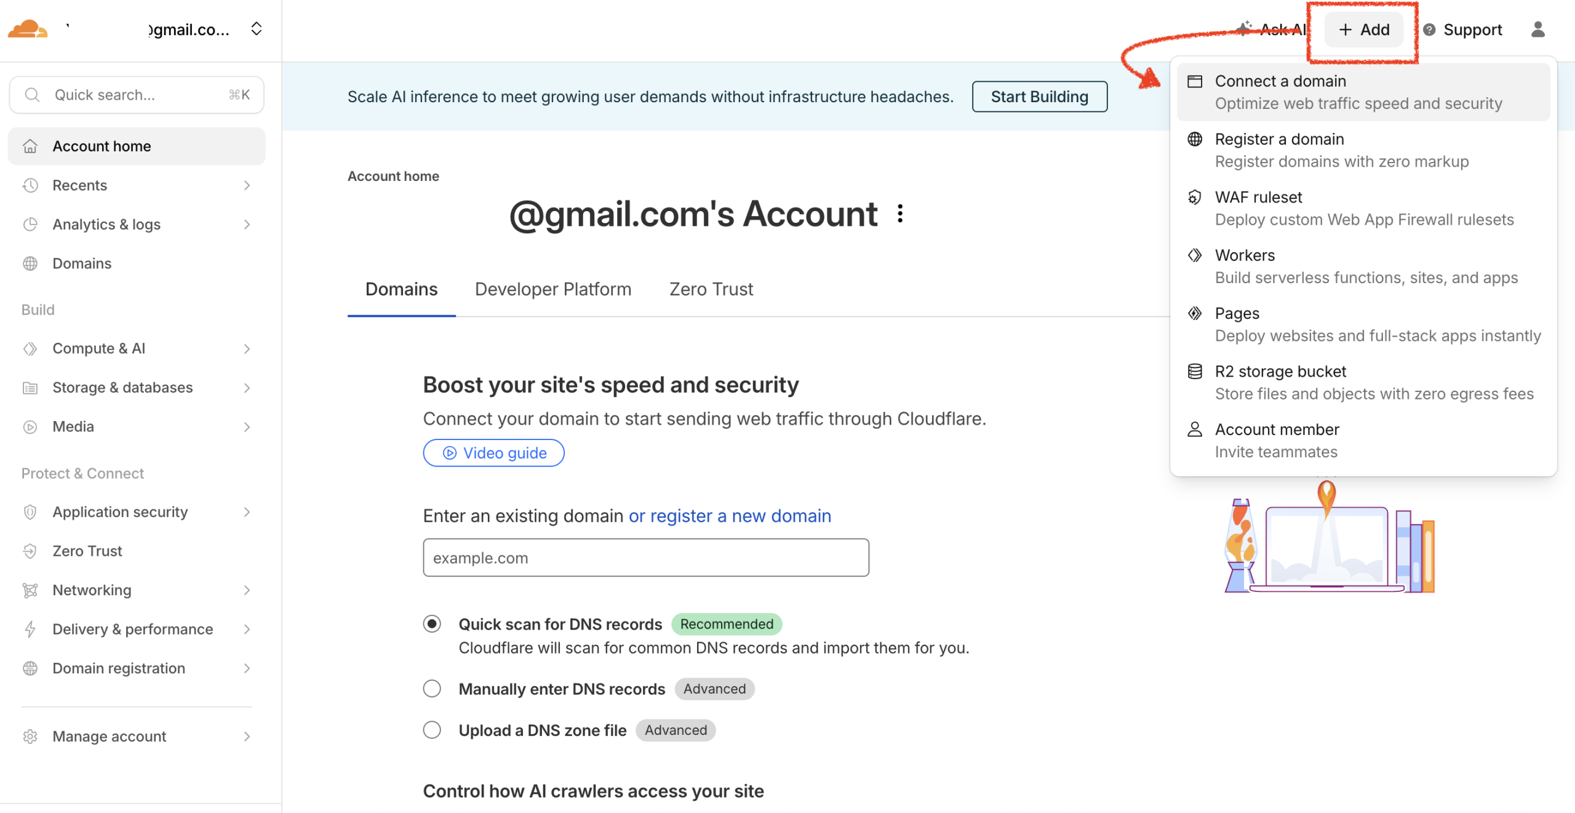
Task: Click the Start Building button
Action: (x=1039, y=97)
